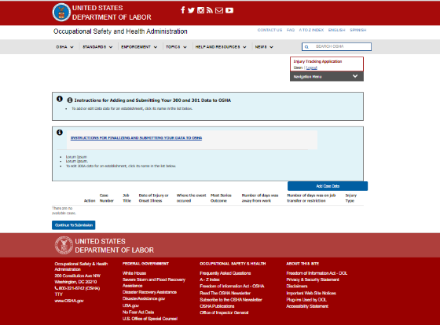Open www.OSHA.gov footer link
The image size is (440, 325).
point(69,301)
